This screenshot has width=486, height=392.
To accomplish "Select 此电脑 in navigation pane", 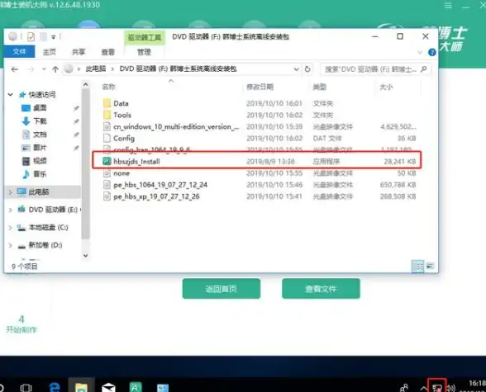I will tap(38, 192).
